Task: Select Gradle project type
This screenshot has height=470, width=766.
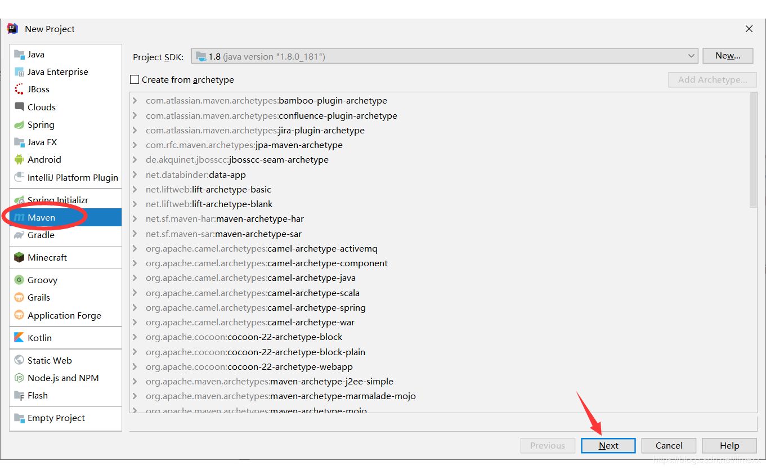Action: pos(65,235)
